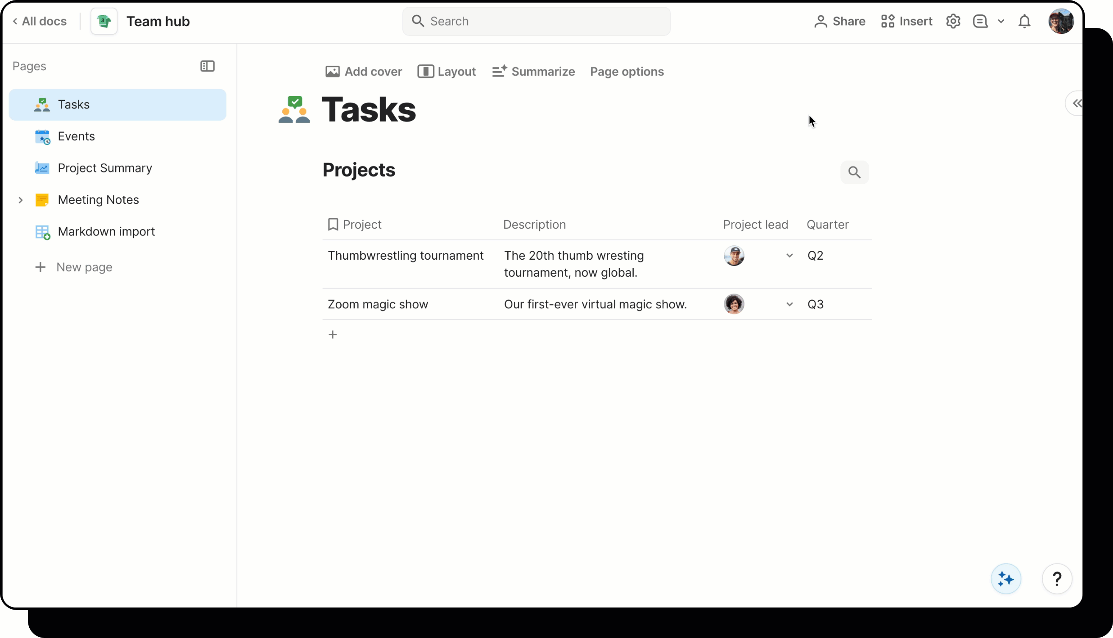Expand the Meeting Notes page
This screenshot has width=1113, height=638.
21,200
